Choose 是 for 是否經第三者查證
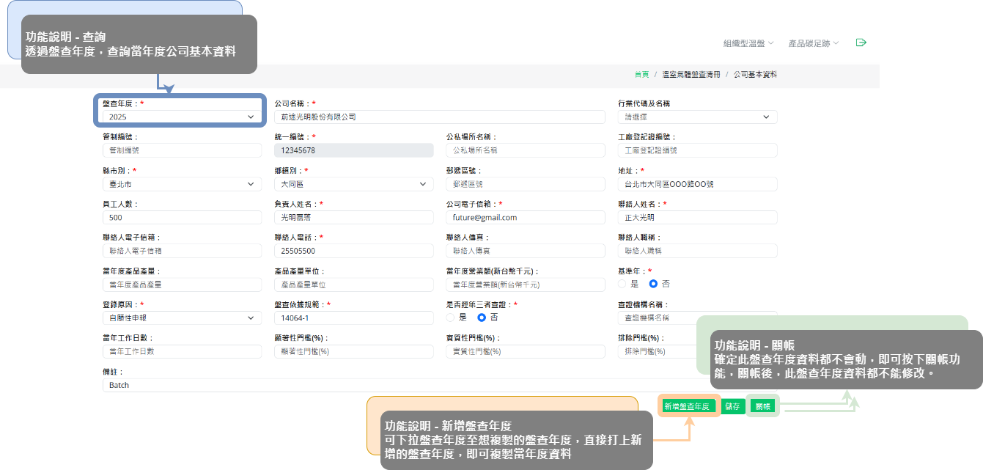983x470 pixels. pyautogui.click(x=450, y=317)
